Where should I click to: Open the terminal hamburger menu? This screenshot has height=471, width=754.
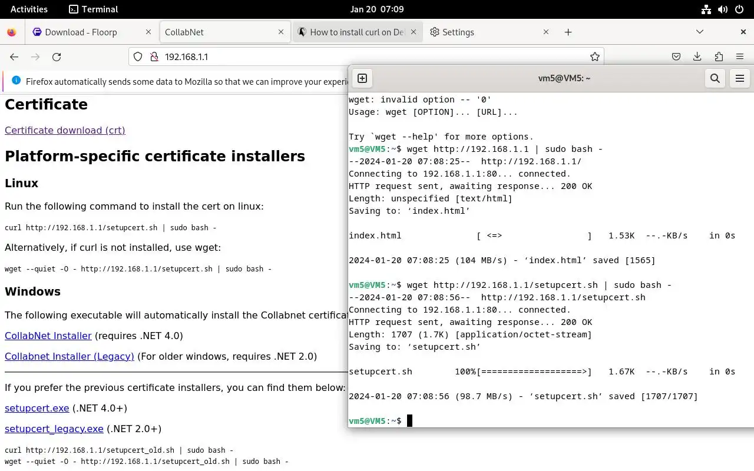click(740, 78)
